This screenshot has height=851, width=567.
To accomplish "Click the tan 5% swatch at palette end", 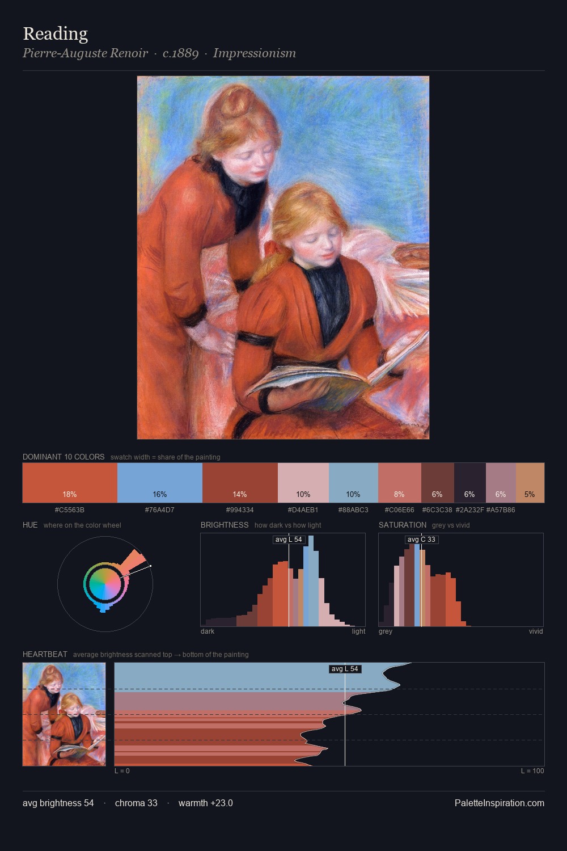I will click(x=530, y=483).
